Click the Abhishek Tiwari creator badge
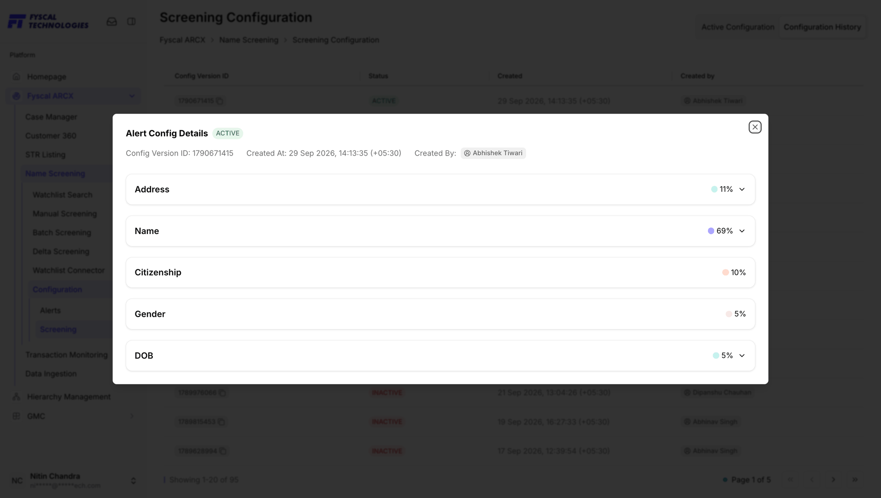Viewport: 881px width, 498px height. [x=493, y=153]
